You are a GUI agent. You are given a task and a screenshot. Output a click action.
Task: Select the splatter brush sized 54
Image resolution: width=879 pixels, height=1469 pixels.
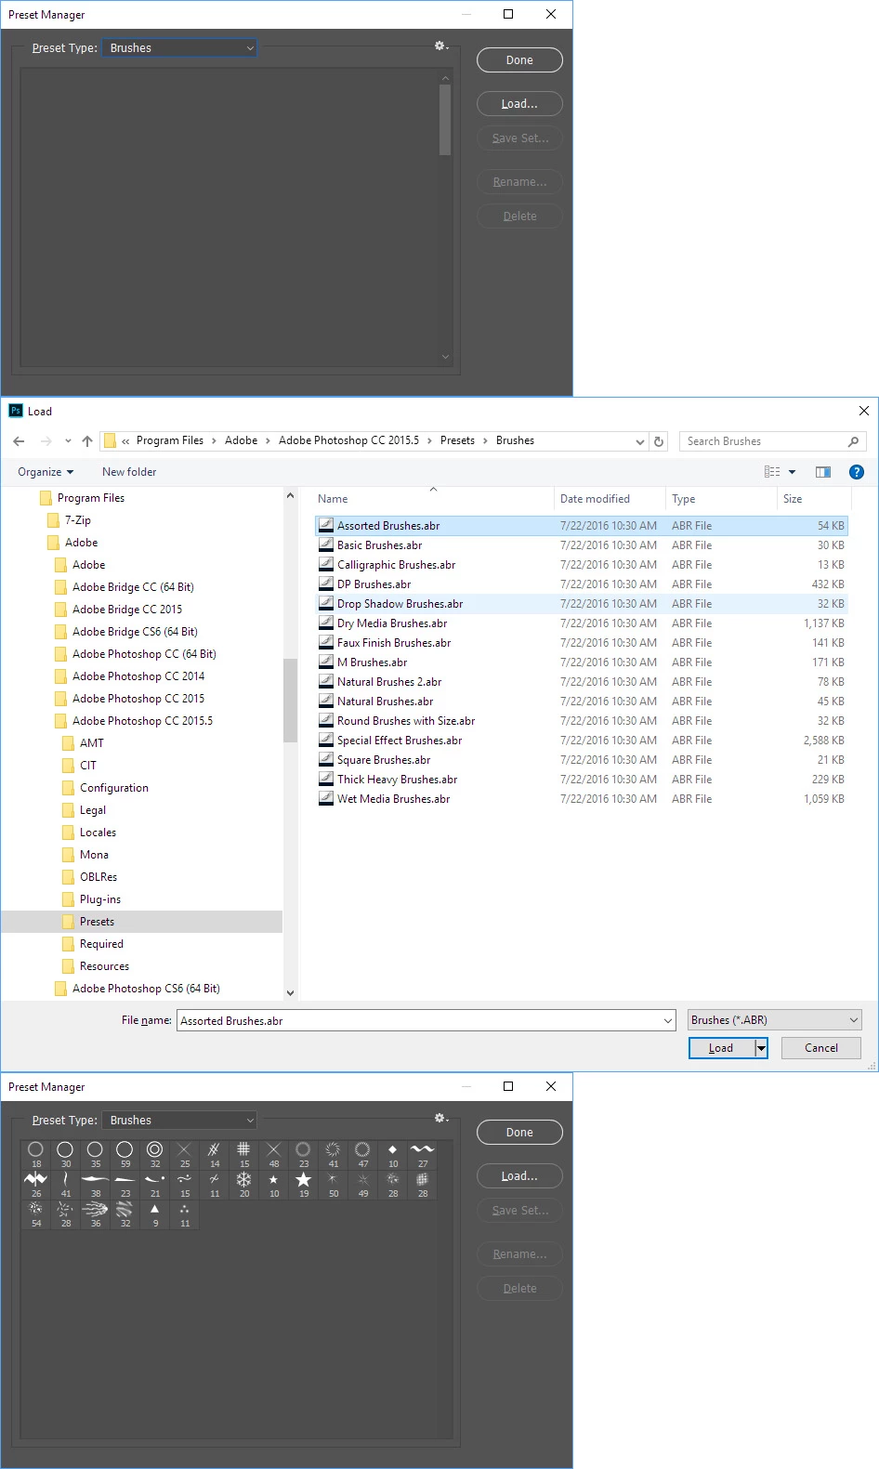(36, 1214)
